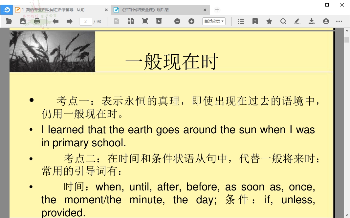Viewport: 350px width, 218px height.
Task: Enter full screen reading mode
Action: pos(144,21)
